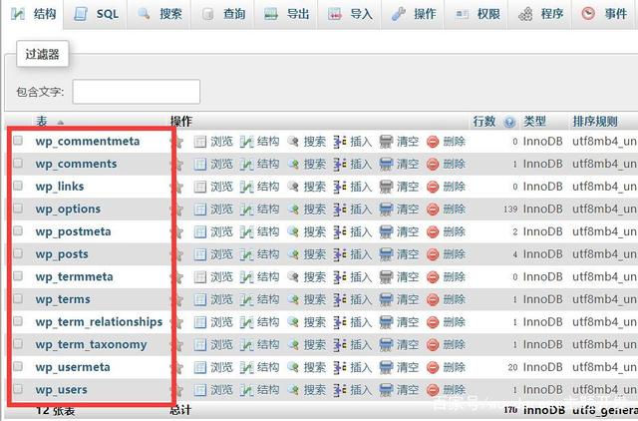Open the 结构 (Structure) tab
Viewport: 638px width, 421px height.
tap(33, 14)
